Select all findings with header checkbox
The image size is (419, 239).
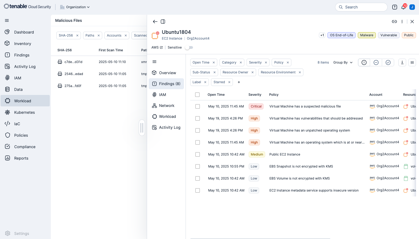click(197, 95)
